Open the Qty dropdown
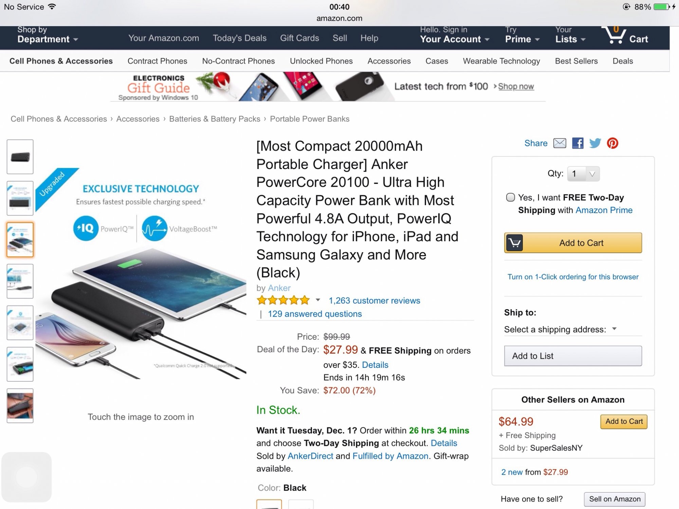Screen dimensions: 679x509 point(584,174)
